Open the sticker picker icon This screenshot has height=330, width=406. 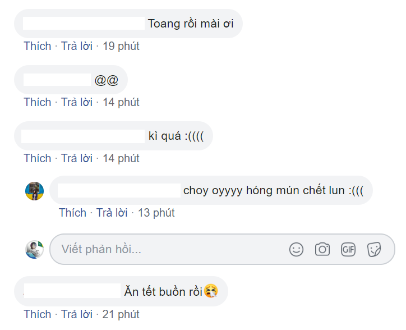click(x=374, y=249)
